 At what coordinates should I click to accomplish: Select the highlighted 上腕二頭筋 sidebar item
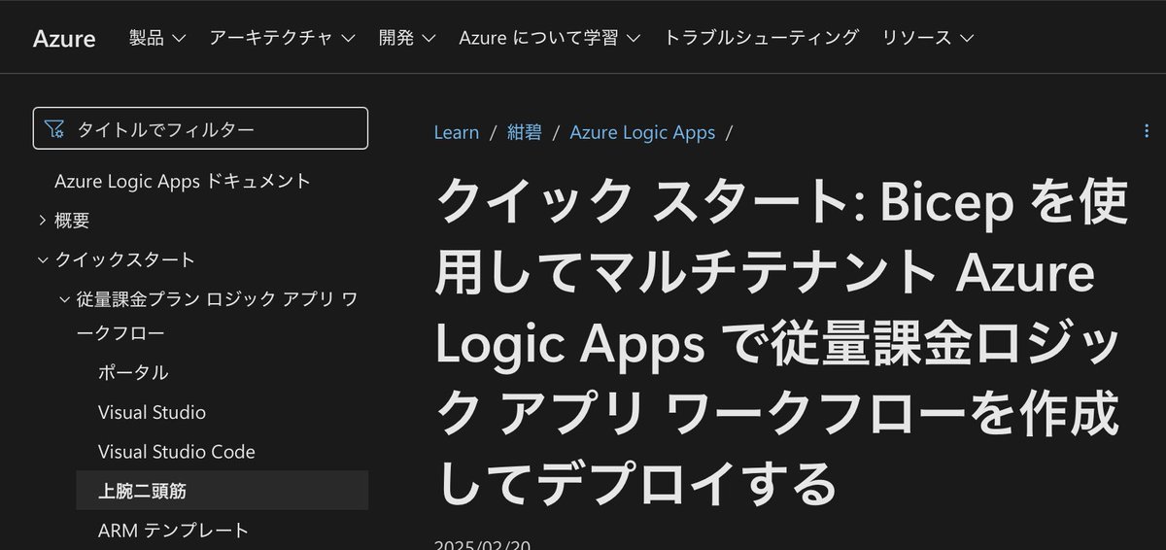tap(222, 491)
